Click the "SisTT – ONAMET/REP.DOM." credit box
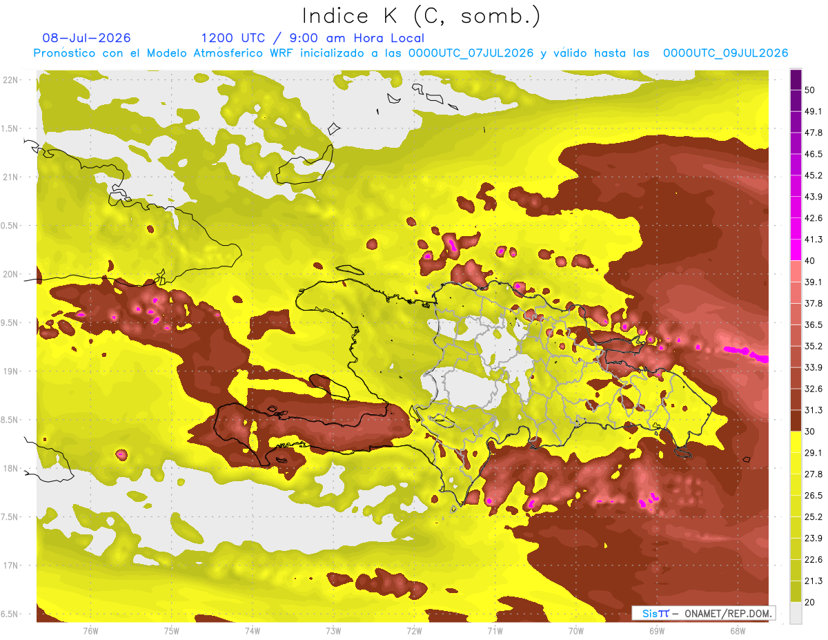The image size is (828, 640). pyautogui.click(x=704, y=613)
